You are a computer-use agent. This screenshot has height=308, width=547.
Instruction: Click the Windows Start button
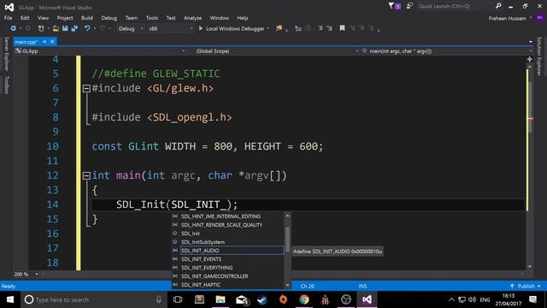(x=10, y=299)
